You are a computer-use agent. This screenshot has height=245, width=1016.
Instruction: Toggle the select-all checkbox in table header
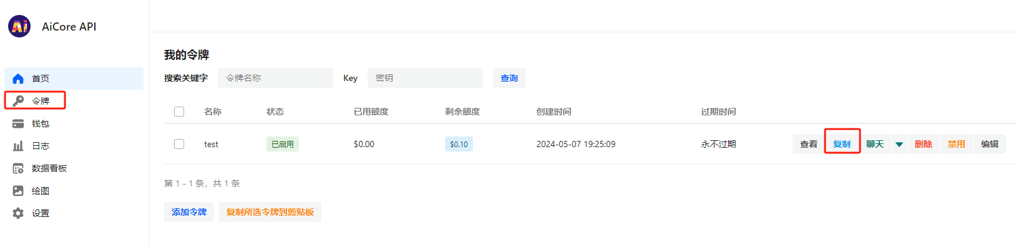[x=179, y=112]
